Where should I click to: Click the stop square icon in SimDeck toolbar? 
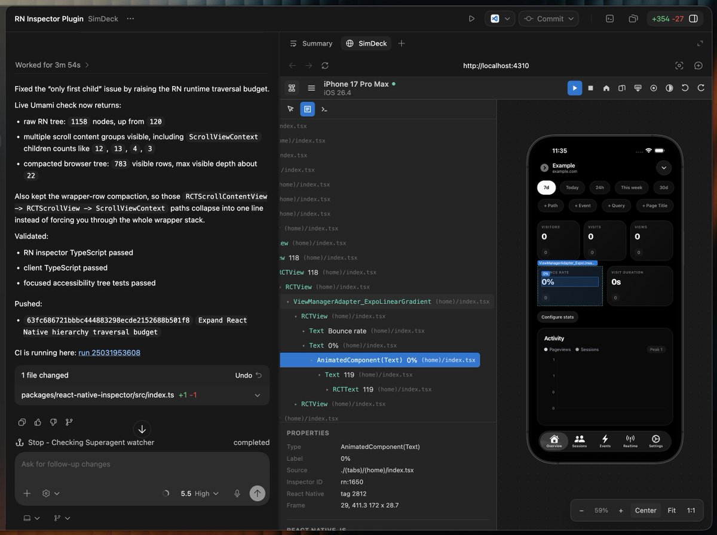[x=590, y=88]
